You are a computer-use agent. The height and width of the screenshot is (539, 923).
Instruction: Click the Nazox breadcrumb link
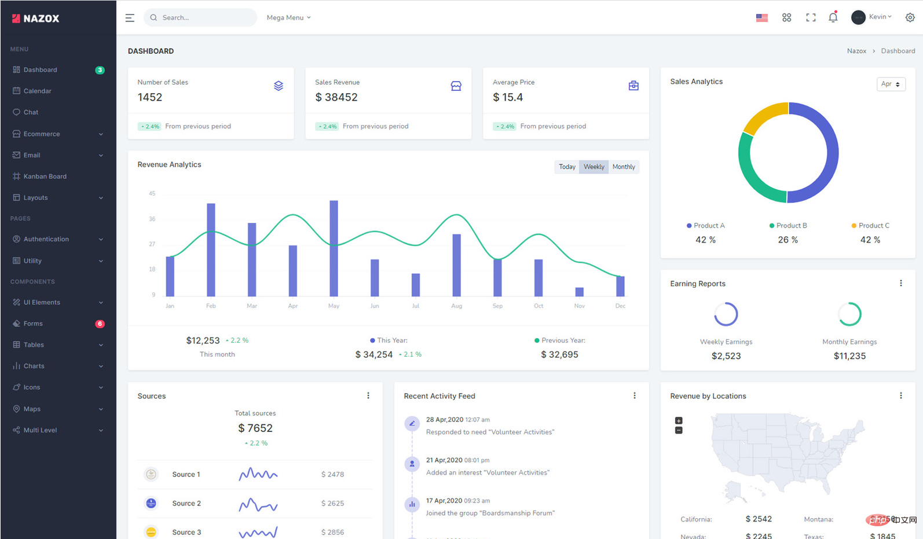[856, 51]
